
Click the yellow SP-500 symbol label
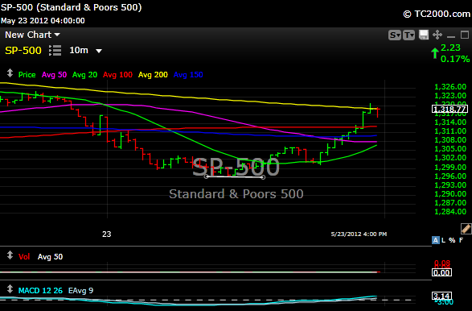tap(23, 51)
